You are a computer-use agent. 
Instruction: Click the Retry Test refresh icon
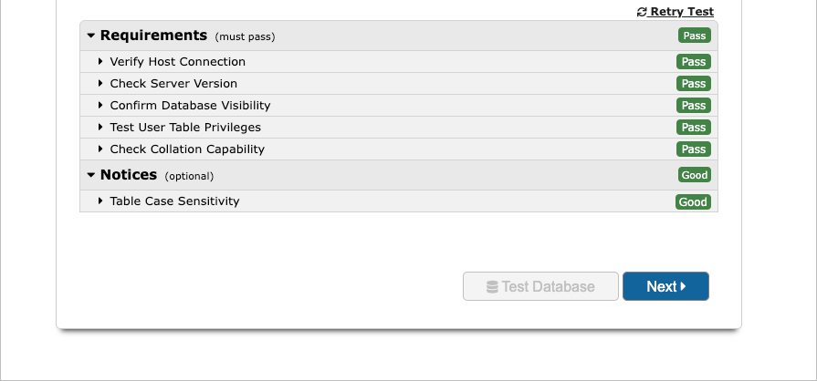click(x=642, y=12)
